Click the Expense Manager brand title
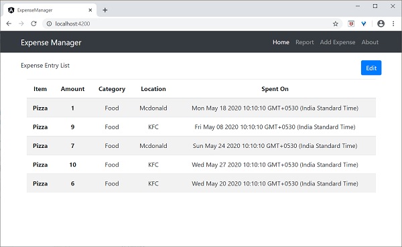The height and width of the screenshot is (247, 402). [x=51, y=43]
